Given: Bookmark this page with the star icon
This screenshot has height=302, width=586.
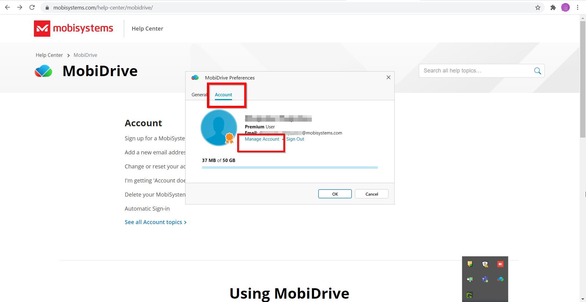Looking at the screenshot, I should 538,8.
